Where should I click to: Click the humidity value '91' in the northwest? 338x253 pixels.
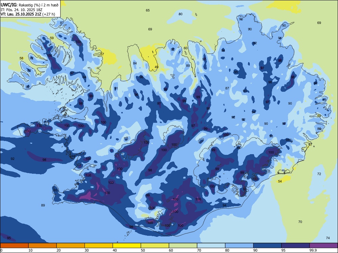[116, 88]
